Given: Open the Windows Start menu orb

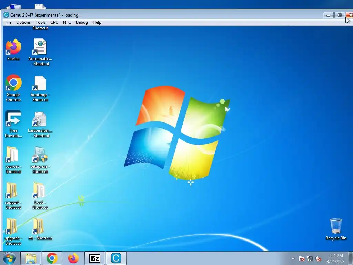Looking at the screenshot, I should pyautogui.click(x=9, y=258).
